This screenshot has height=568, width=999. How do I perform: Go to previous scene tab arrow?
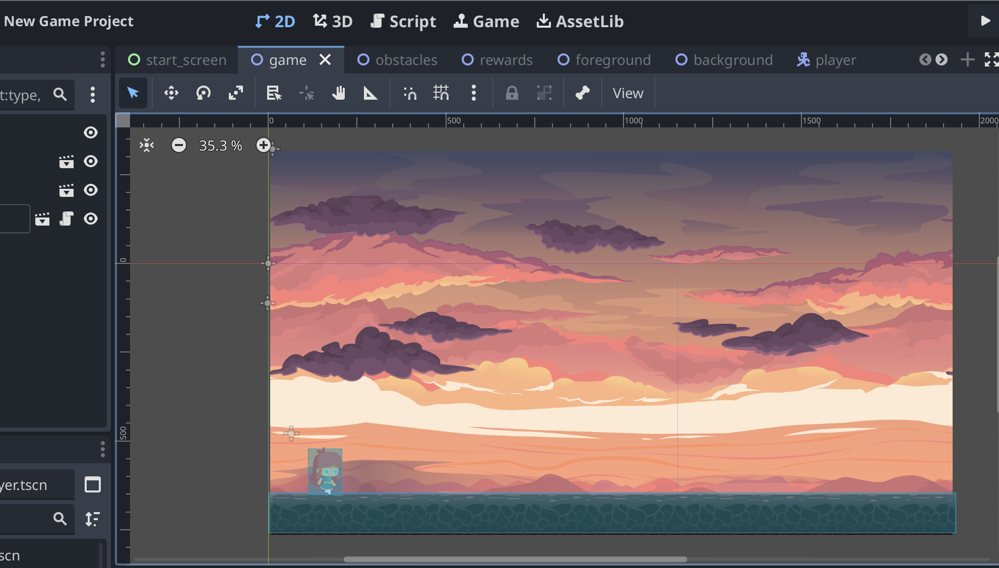tap(925, 59)
